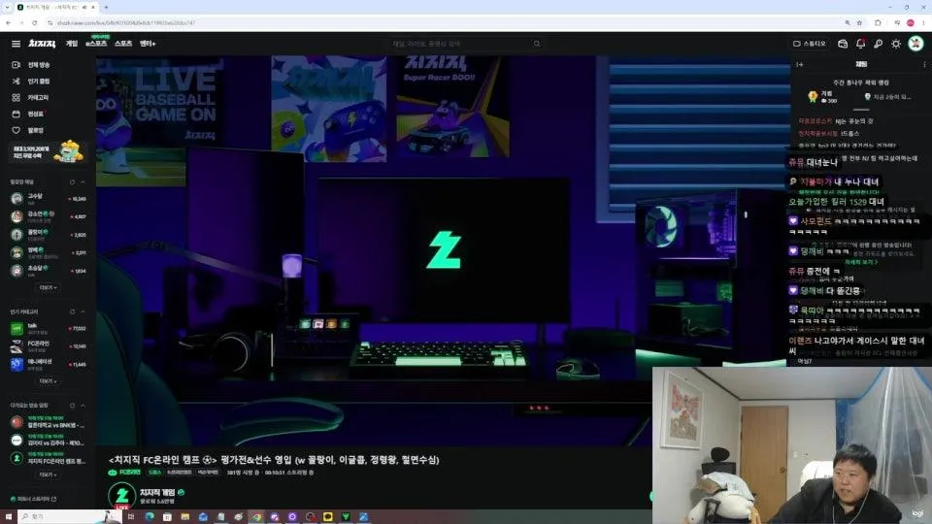Open the key icon in header
The image size is (932, 524).
(x=878, y=44)
